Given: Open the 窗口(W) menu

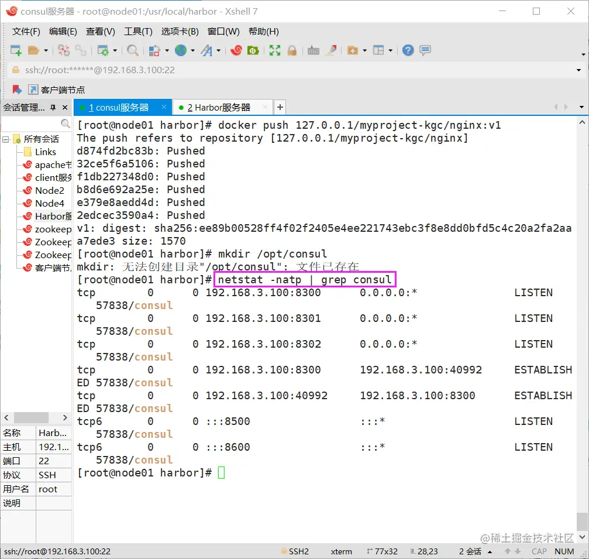Looking at the screenshot, I should [x=223, y=31].
